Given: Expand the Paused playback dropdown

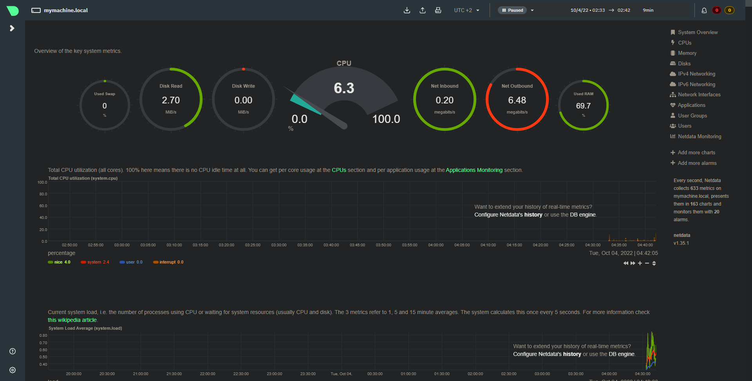Looking at the screenshot, I should pyautogui.click(x=532, y=10).
